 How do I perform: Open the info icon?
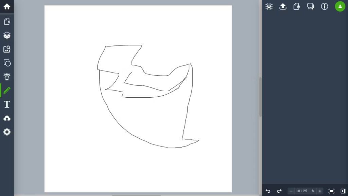click(x=325, y=6)
